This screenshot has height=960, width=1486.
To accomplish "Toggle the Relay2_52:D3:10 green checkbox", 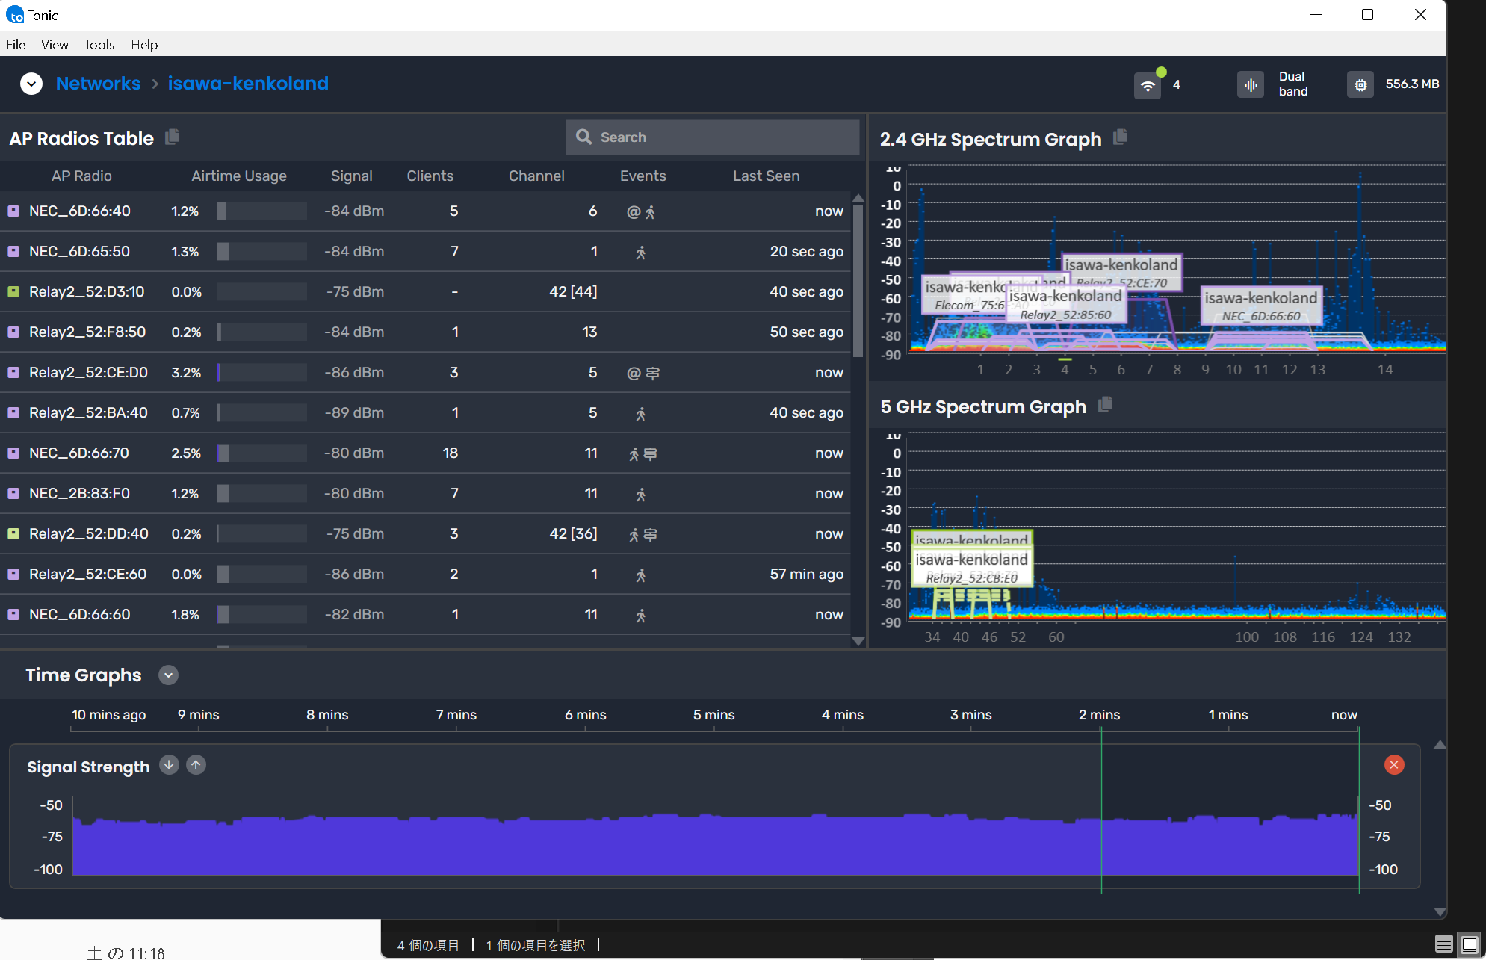I will point(13,292).
